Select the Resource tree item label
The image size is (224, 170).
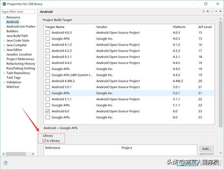tap(13, 17)
